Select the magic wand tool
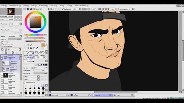This screenshot has width=184, height=103. click(31, 45)
